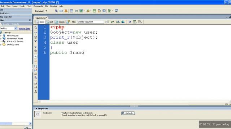Image resolution: width=231 pixels, height=129 pixels.
Task: Click the Insert Div Tag icon
Action: coord(76,11)
